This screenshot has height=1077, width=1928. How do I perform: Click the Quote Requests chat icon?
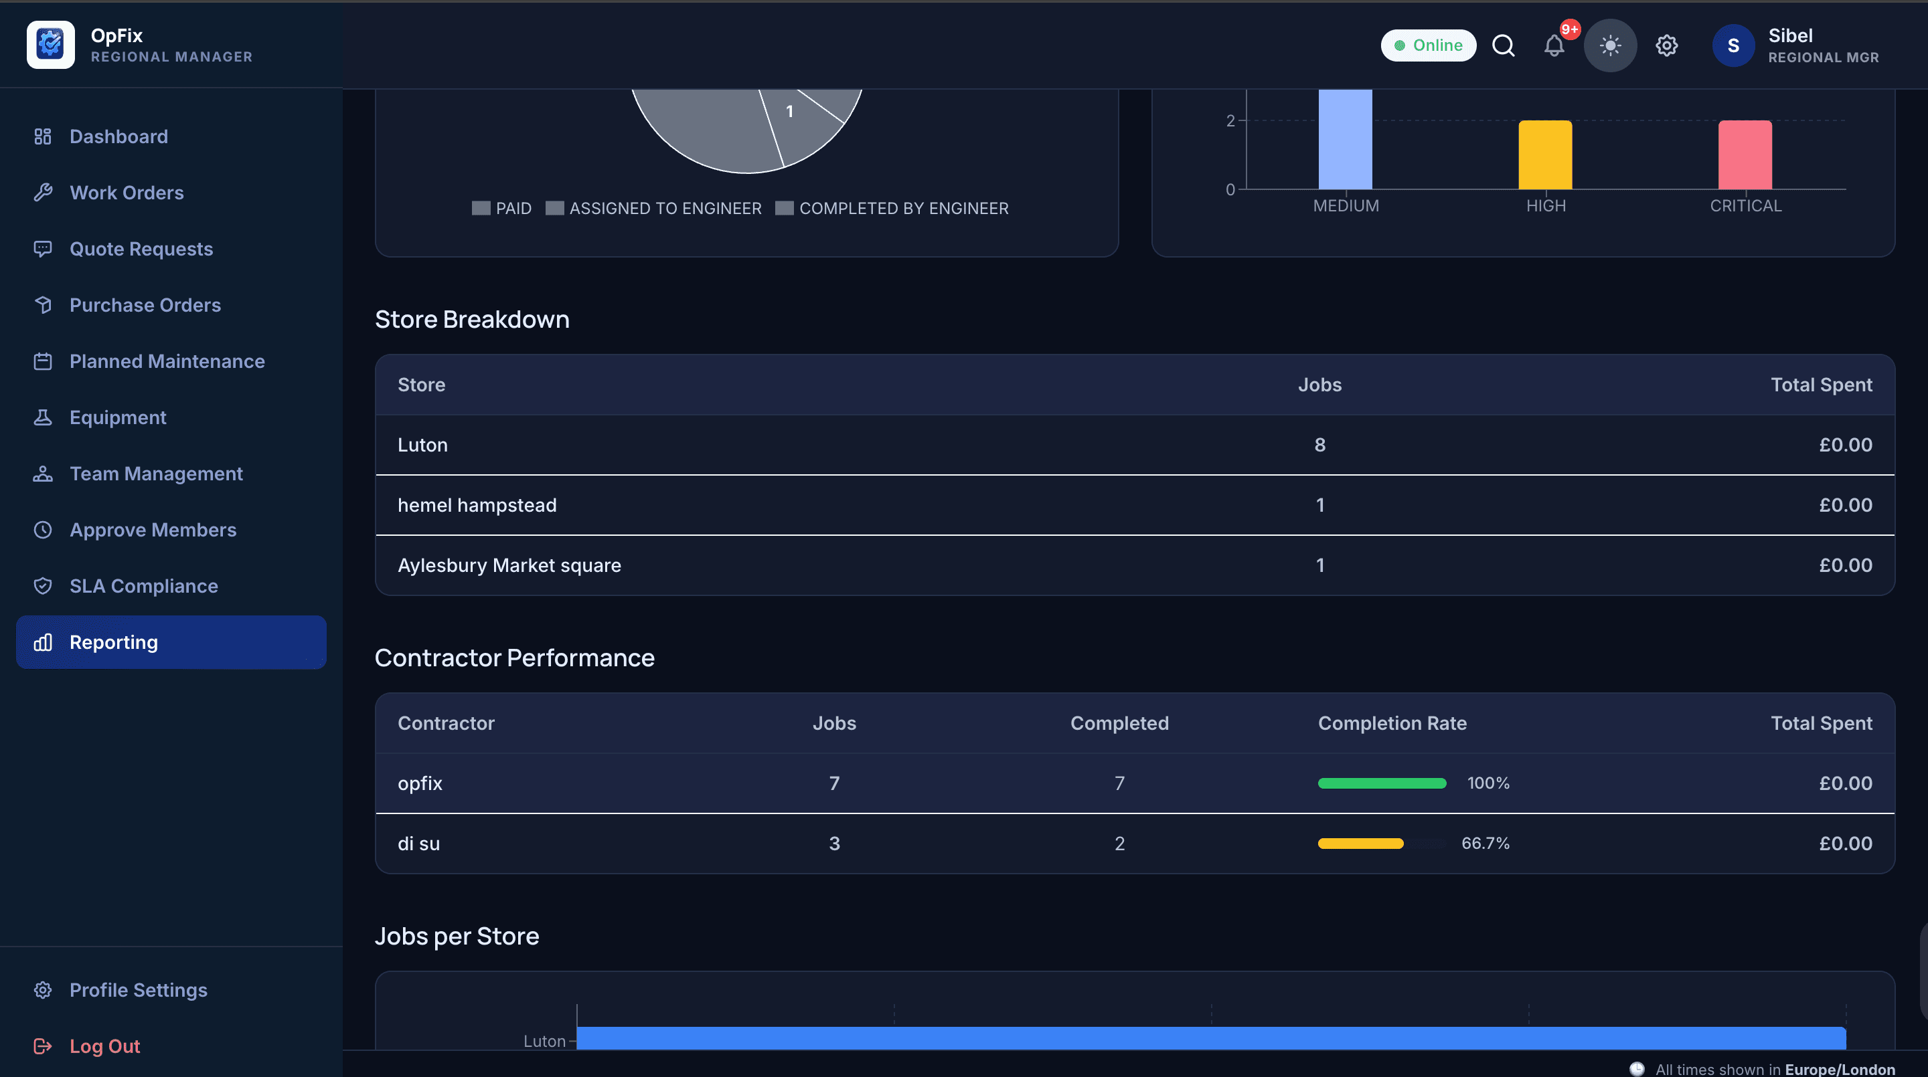[43, 249]
